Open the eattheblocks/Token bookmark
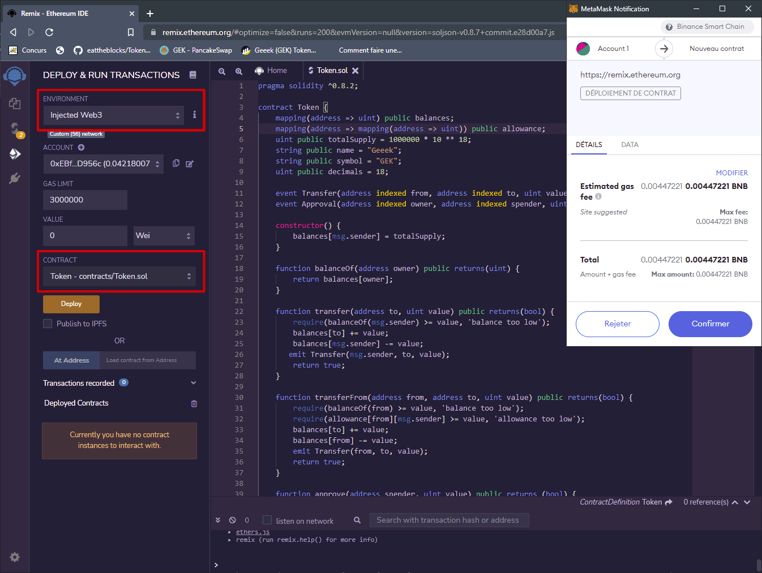This screenshot has height=573, width=762. point(112,50)
